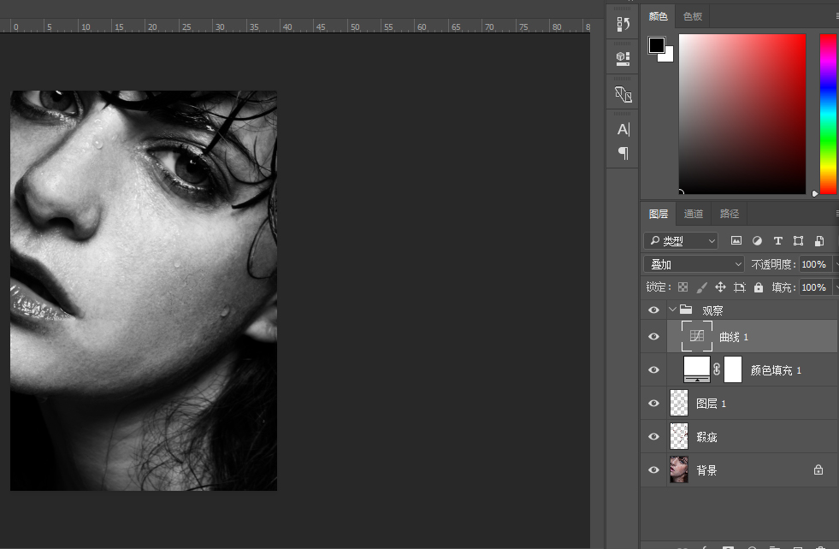Image resolution: width=839 pixels, height=549 pixels.
Task: Hide the 瑕疵 layer using eye icon
Action: (x=654, y=437)
